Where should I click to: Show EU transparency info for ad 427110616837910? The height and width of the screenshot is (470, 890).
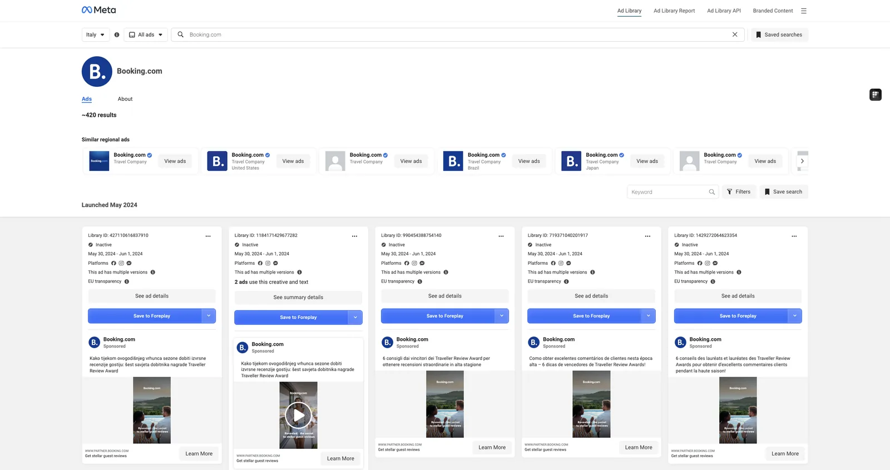pyautogui.click(x=127, y=281)
